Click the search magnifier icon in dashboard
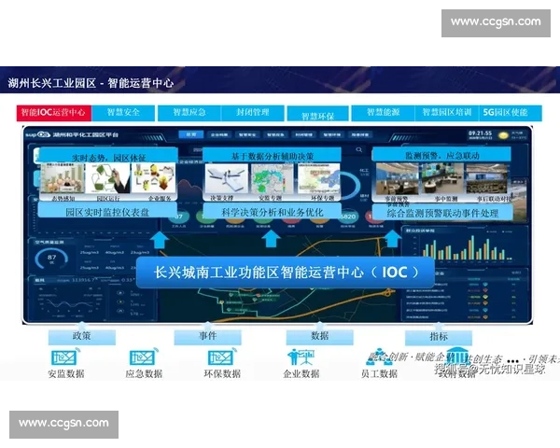The width and height of the screenshot is (560, 448). 359,149
